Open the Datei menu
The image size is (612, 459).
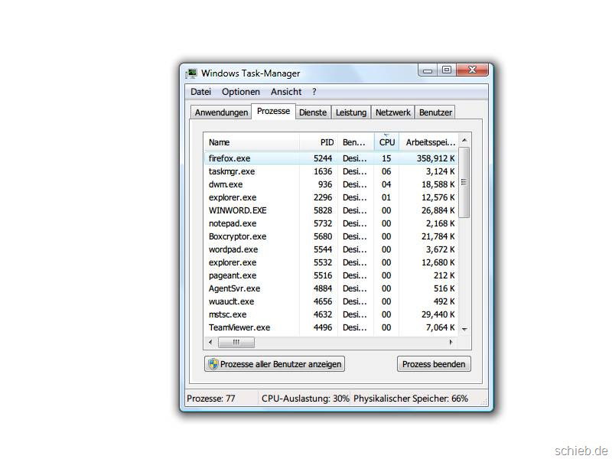(x=200, y=92)
